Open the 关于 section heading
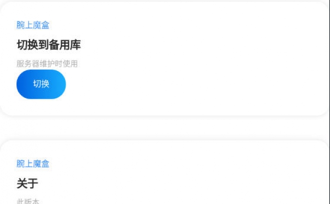The width and height of the screenshot is (330, 204). point(28,183)
